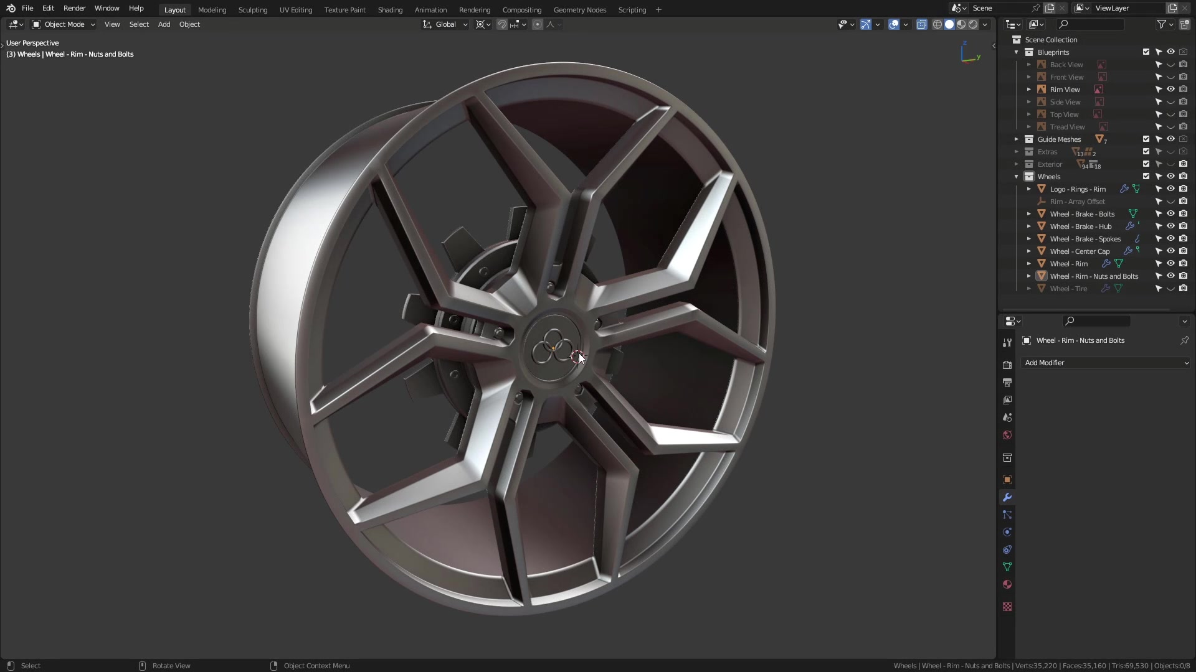Collapse the Wheels collection
This screenshot has width=1196, height=672.
[1017, 177]
